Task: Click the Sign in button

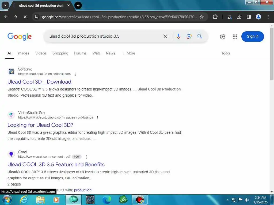Action: (253, 36)
